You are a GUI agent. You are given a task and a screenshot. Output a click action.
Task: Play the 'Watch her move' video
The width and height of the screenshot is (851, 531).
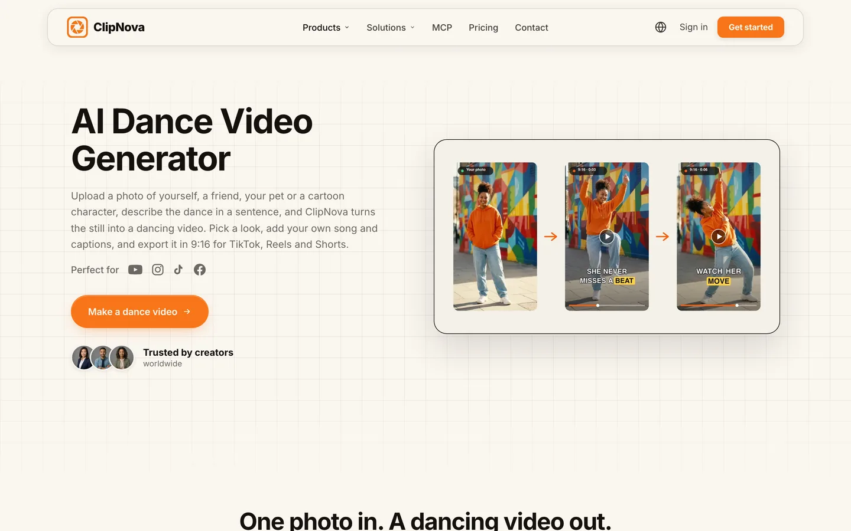(x=719, y=237)
